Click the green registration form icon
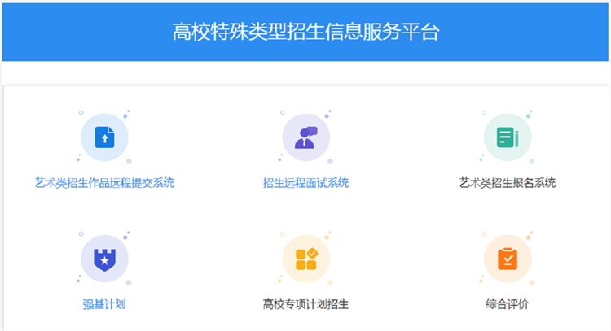 pos(507,137)
